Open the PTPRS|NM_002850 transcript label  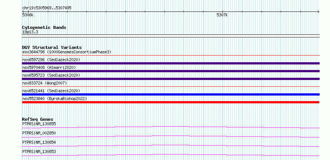(x=39, y=133)
